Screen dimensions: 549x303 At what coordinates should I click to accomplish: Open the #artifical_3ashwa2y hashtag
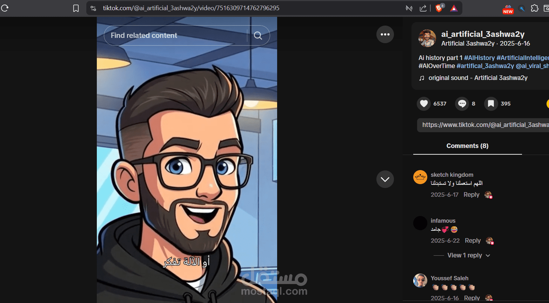485,66
